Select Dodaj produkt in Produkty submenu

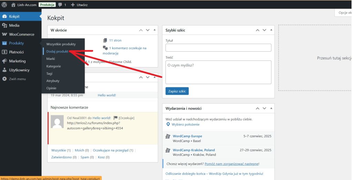(57, 51)
